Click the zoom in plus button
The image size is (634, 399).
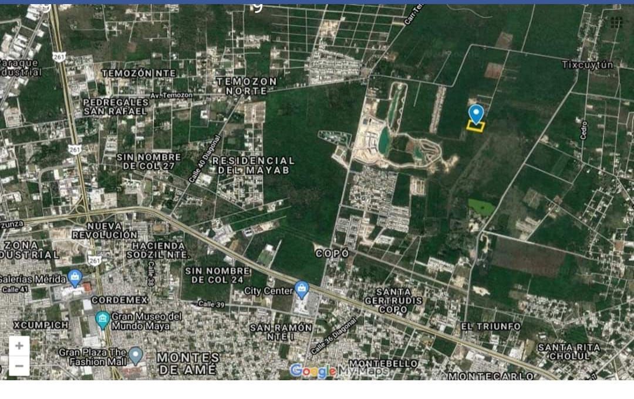[19, 346]
